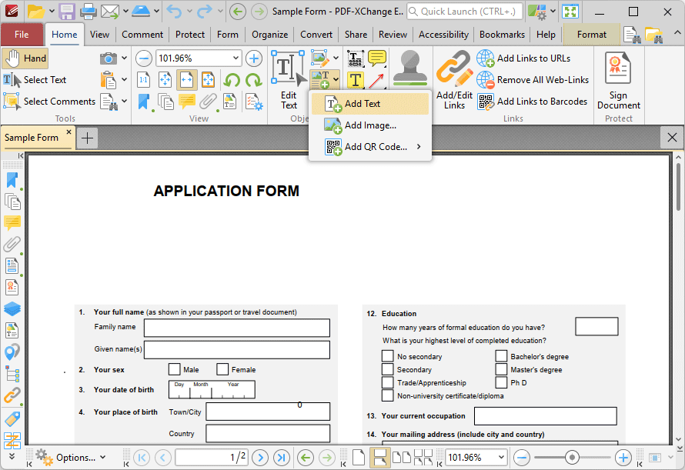685x470 pixels.
Task: Click the Save icon in quick toolbar
Action: [67, 12]
